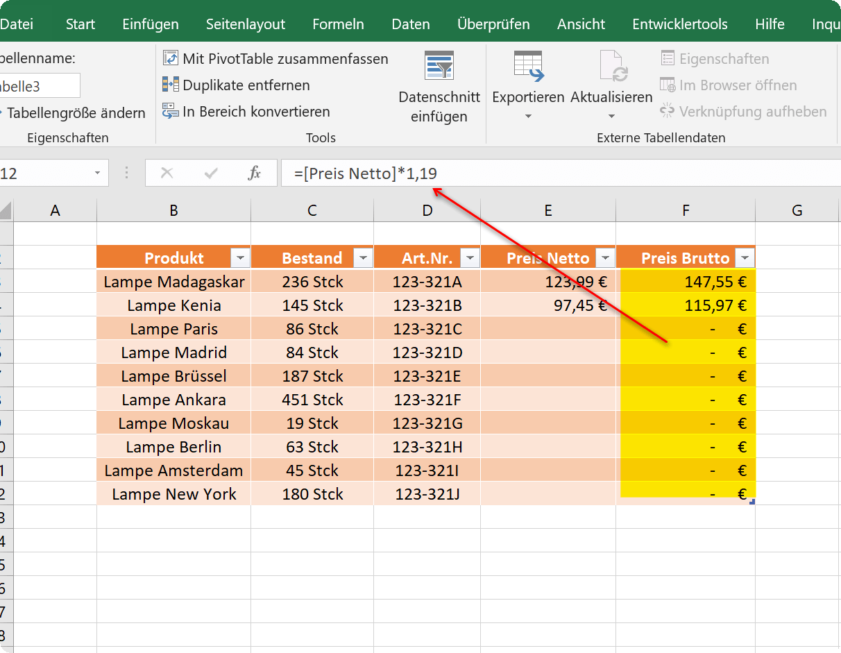Select the cell Lampe Madagaskar
Image resolution: width=841 pixels, height=653 pixels.
[173, 281]
